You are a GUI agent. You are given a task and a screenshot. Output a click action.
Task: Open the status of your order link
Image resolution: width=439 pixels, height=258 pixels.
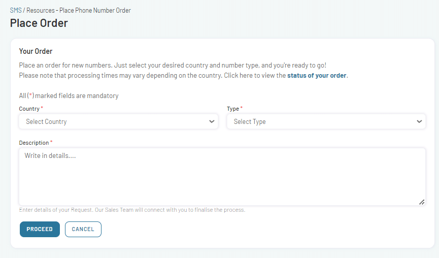tap(317, 75)
